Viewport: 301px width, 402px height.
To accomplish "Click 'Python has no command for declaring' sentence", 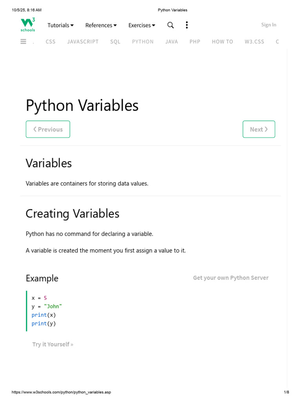I will coord(89,234).
